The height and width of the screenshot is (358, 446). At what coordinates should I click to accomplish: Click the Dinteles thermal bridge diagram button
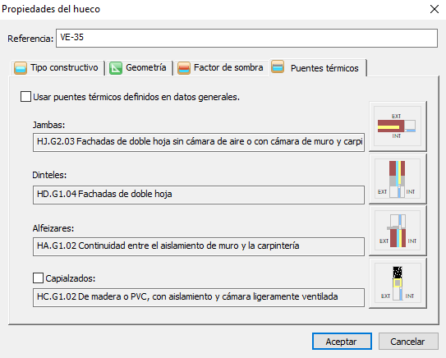pyautogui.click(x=398, y=178)
